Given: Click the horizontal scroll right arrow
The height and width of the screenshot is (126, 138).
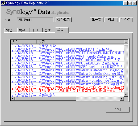Looking at the screenshot, I should pos(122,98).
